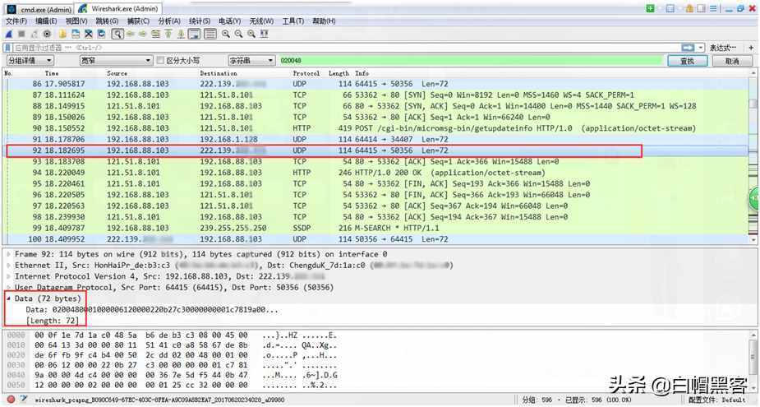Open the 字符串 search type dropdown
The height and width of the screenshot is (407, 760).
coord(251,60)
